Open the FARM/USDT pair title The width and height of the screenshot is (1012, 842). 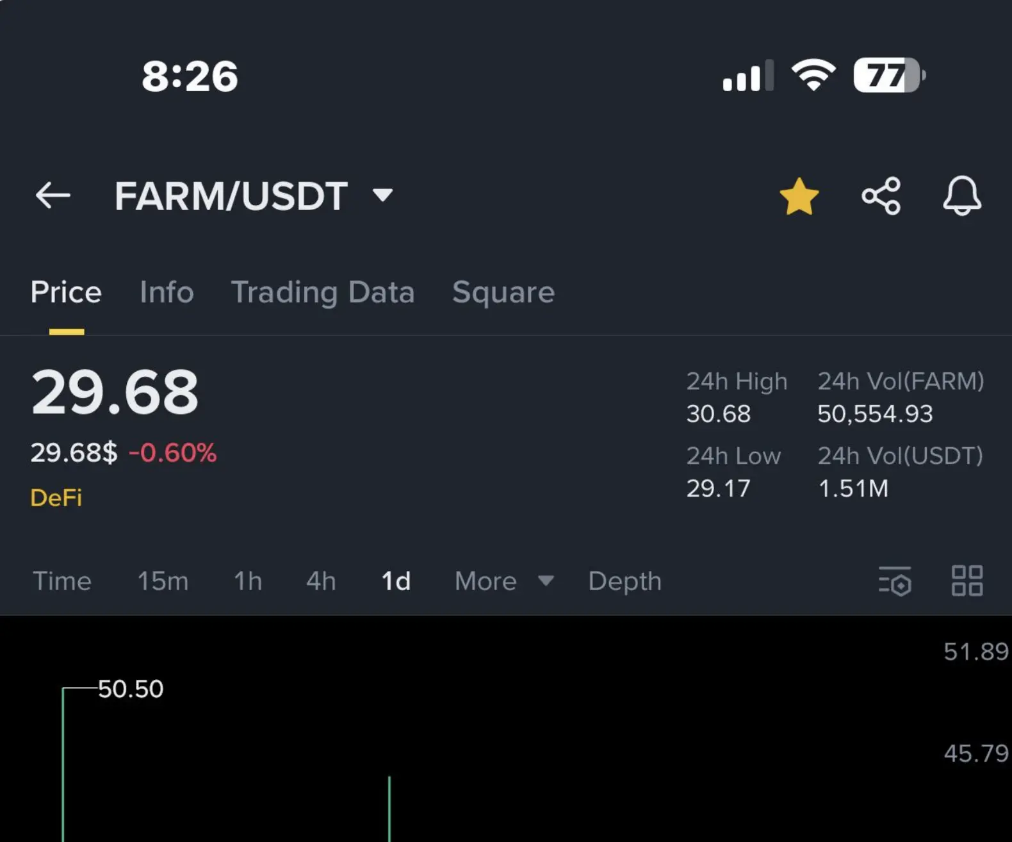point(231,196)
